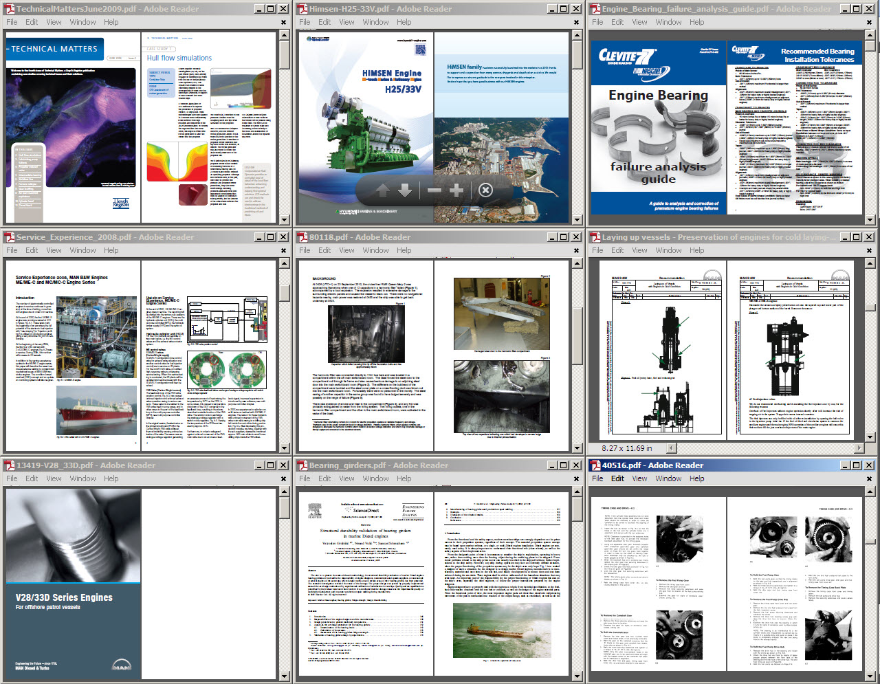Click page size 8.27 x 11.69 in label
This screenshot has height=684, width=880.
[x=627, y=448]
